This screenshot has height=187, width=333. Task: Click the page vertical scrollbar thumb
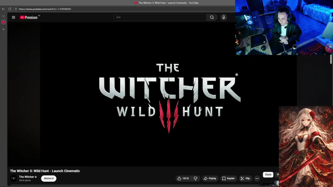tap(331, 59)
